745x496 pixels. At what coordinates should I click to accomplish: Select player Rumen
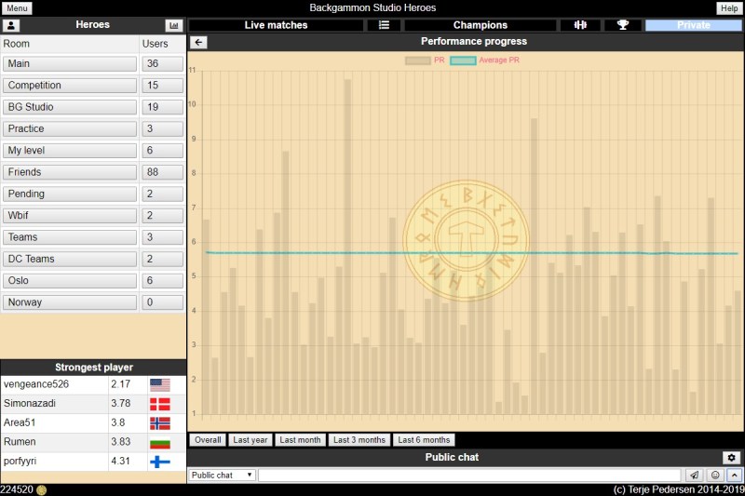[x=20, y=442]
